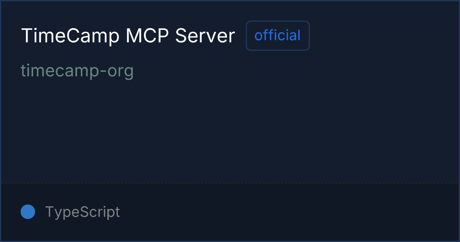Open the timecamp-org author link
The height and width of the screenshot is (242, 460).
tap(77, 71)
